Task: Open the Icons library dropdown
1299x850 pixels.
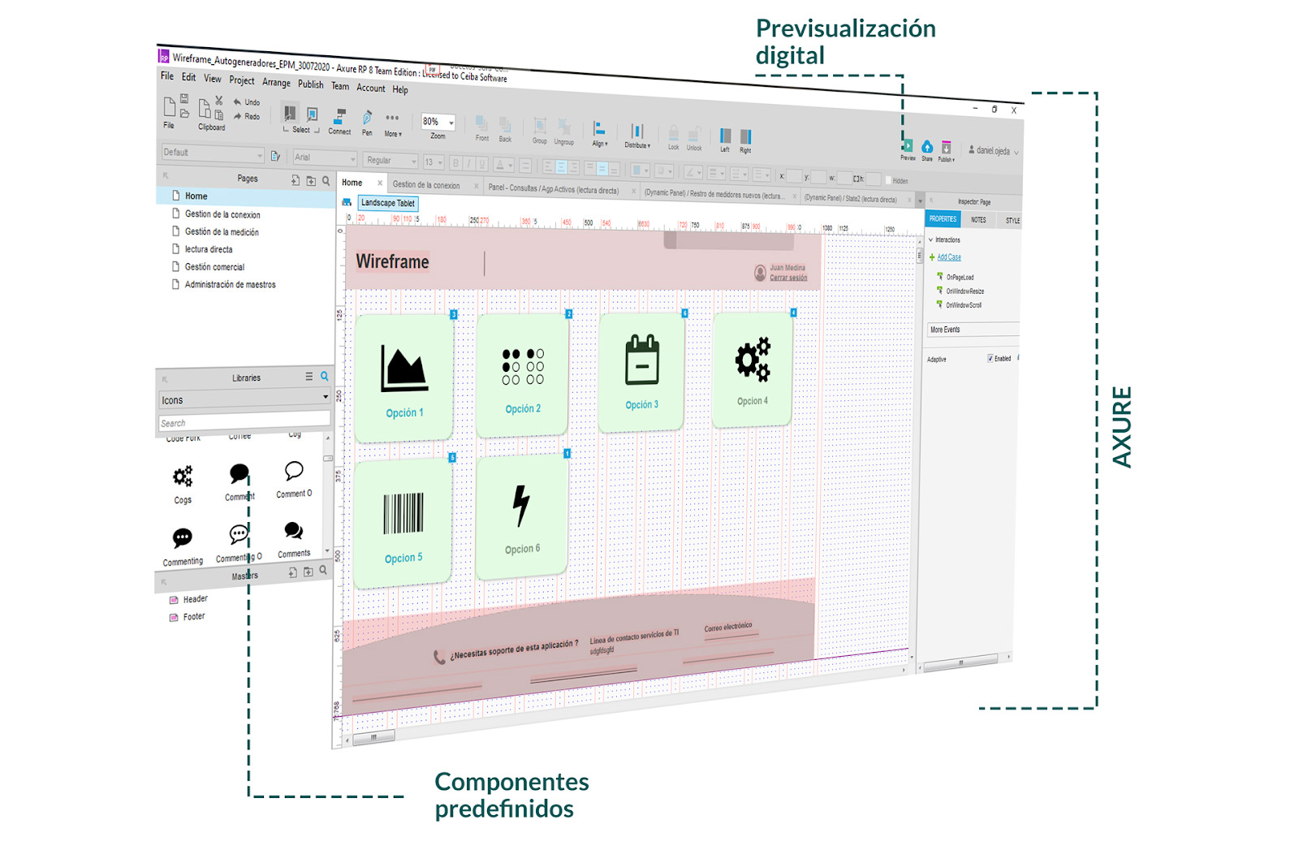Action: [244, 399]
